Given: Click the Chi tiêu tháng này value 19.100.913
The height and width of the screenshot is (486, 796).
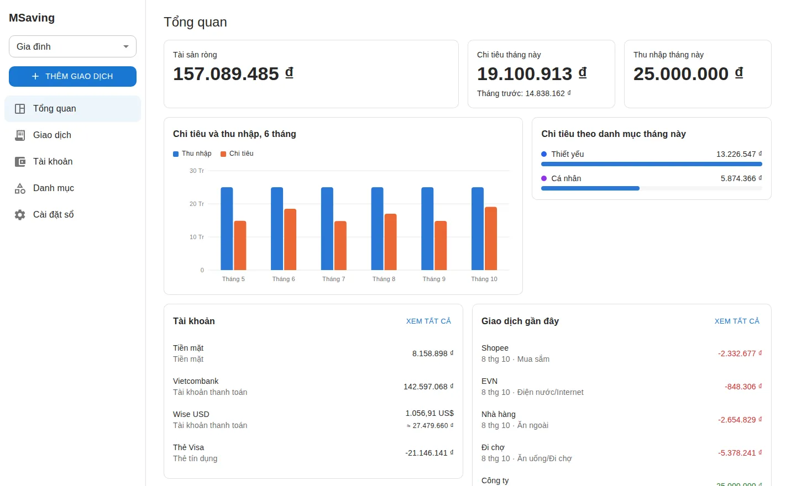Looking at the screenshot, I should click(532, 74).
